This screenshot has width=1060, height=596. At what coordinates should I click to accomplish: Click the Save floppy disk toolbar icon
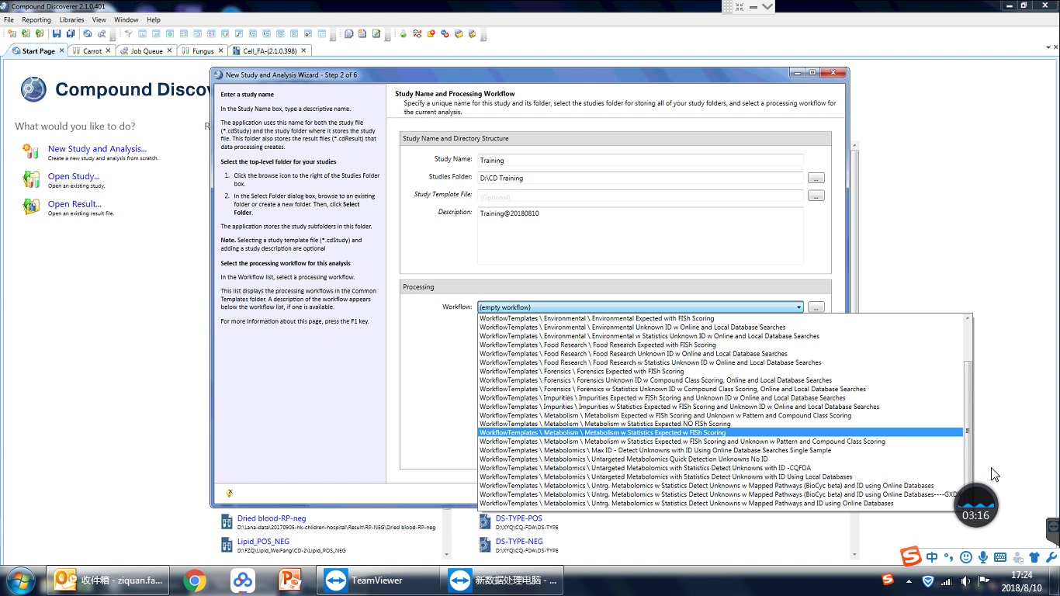click(x=57, y=34)
